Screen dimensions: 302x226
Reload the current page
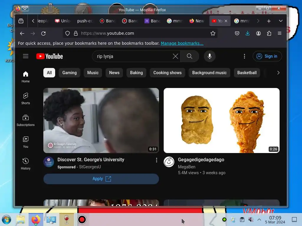43,34
